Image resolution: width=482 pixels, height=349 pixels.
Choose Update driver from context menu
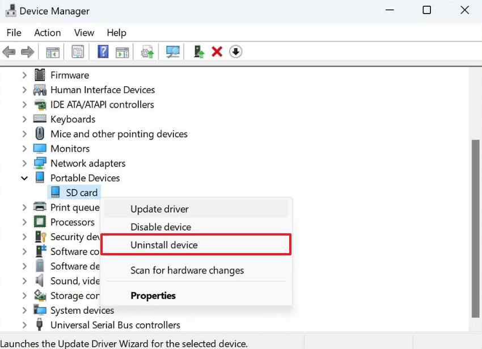[196, 209]
